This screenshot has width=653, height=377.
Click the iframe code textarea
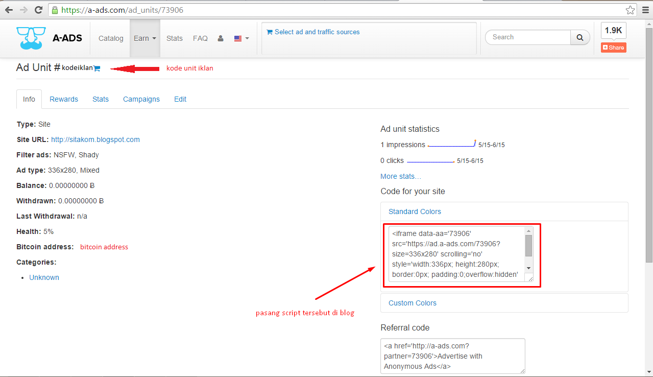457,254
